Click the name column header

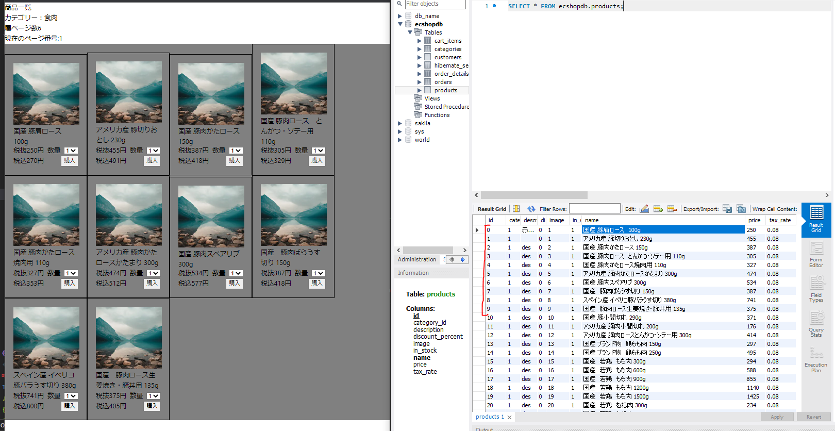[x=664, y=220]
